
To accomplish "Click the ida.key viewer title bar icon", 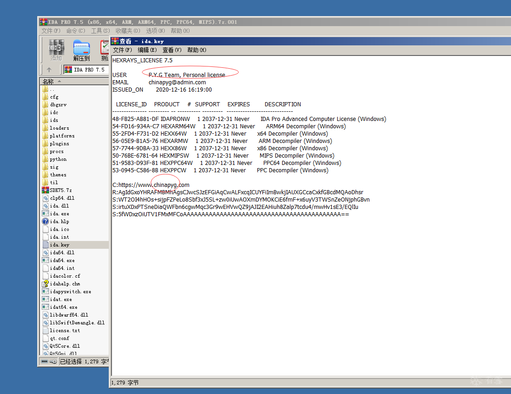I will (x=115, y=41).
